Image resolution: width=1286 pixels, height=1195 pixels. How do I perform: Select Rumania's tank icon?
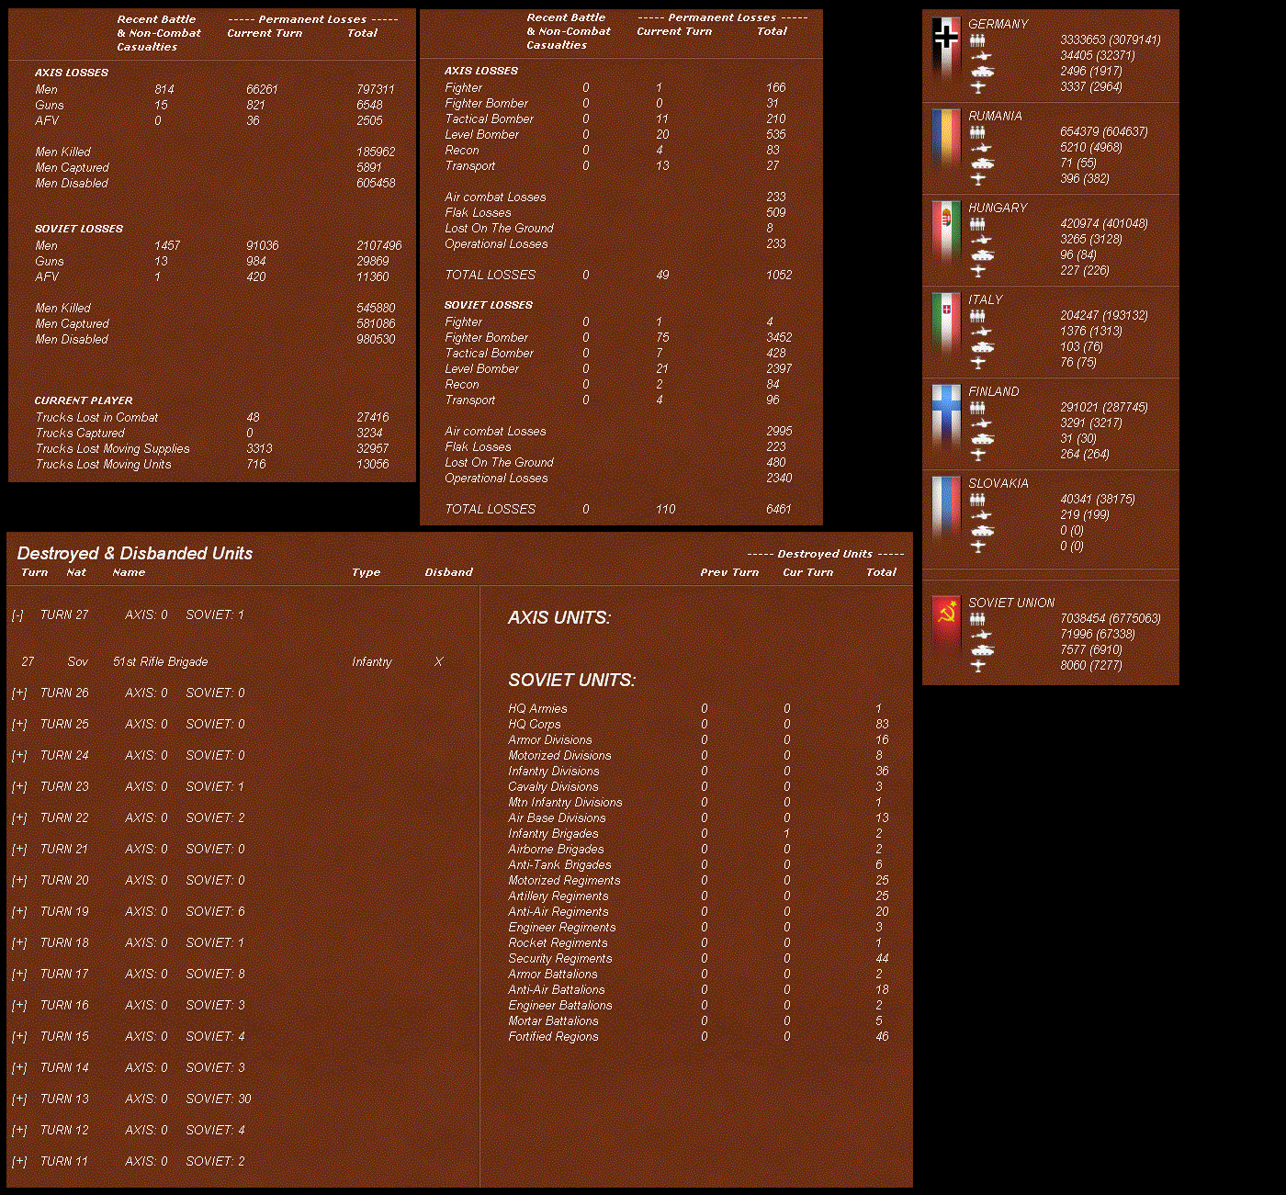coord(982,163)
